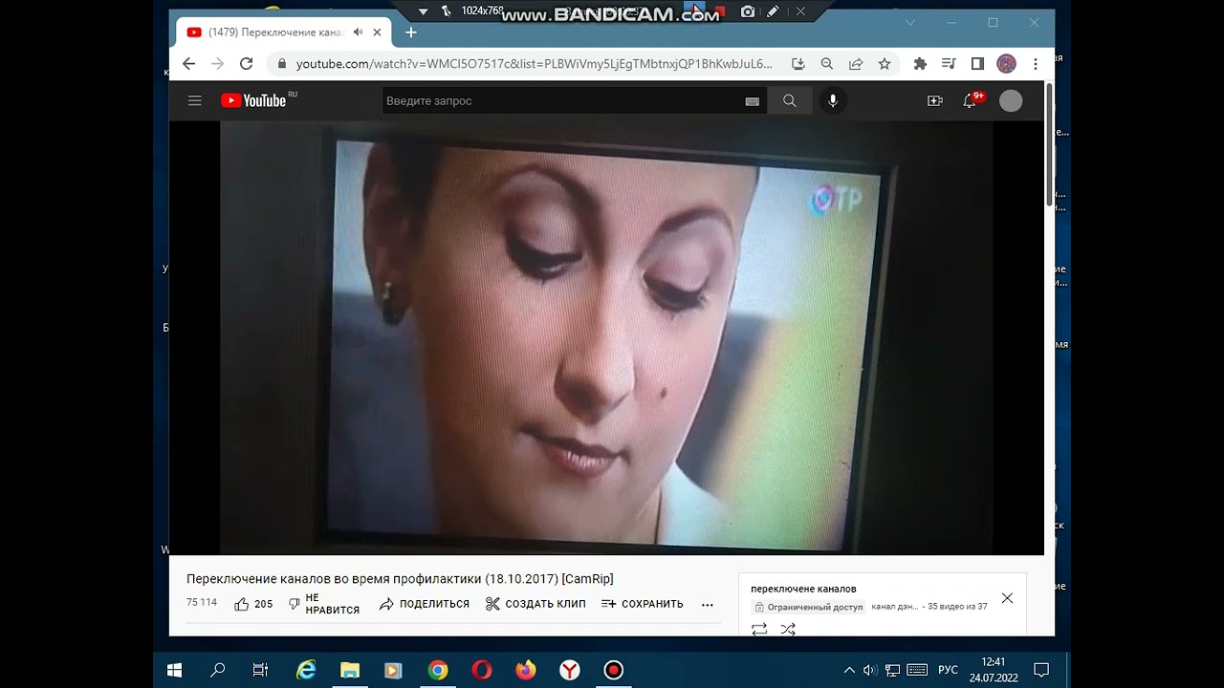Click the 'НЕ НРАВИТСЯ' dislike button
The image size is (1224, 688).
(x=323, y=604)
